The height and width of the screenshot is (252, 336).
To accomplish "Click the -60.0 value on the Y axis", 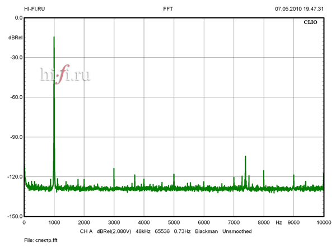I will pyautogui.click(x=15, y=97).
